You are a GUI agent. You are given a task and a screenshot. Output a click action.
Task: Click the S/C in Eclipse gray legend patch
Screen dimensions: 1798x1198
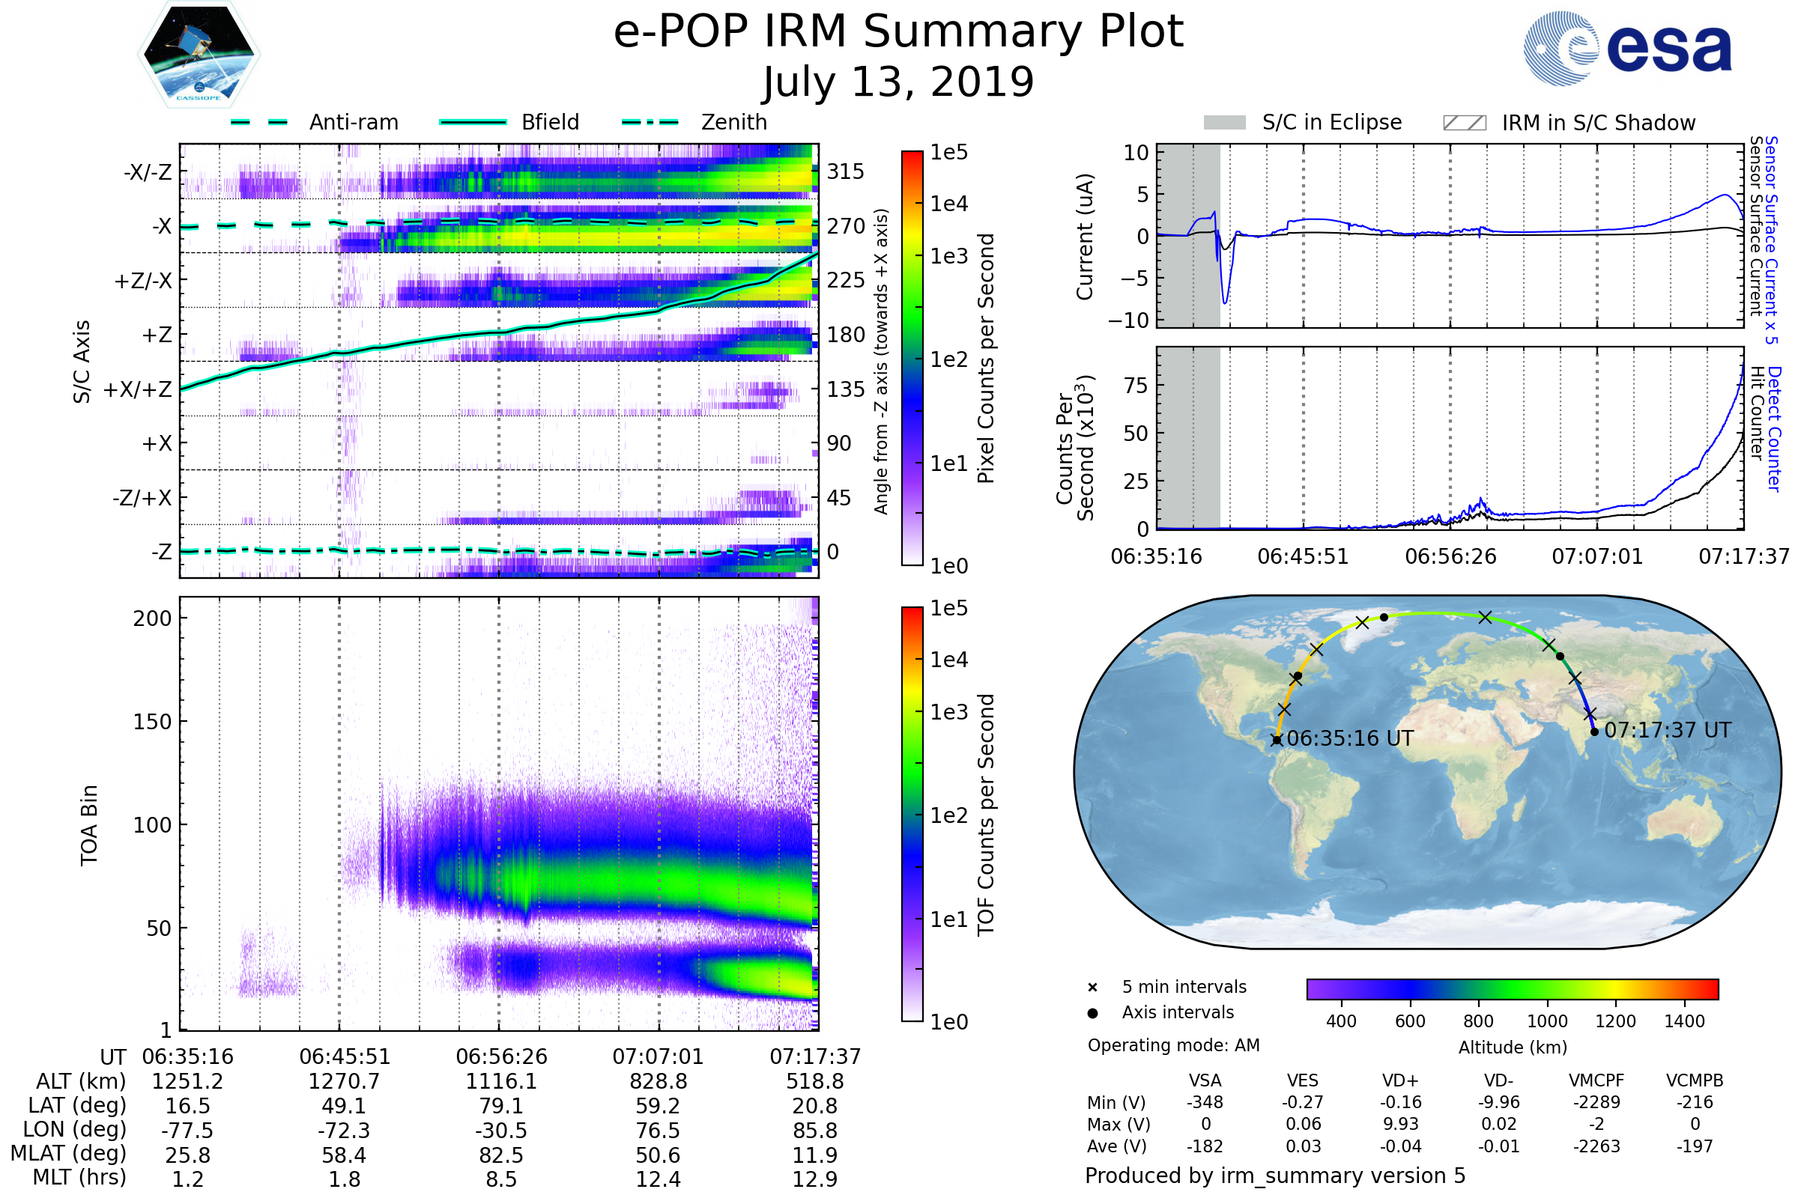(1225, 123)
